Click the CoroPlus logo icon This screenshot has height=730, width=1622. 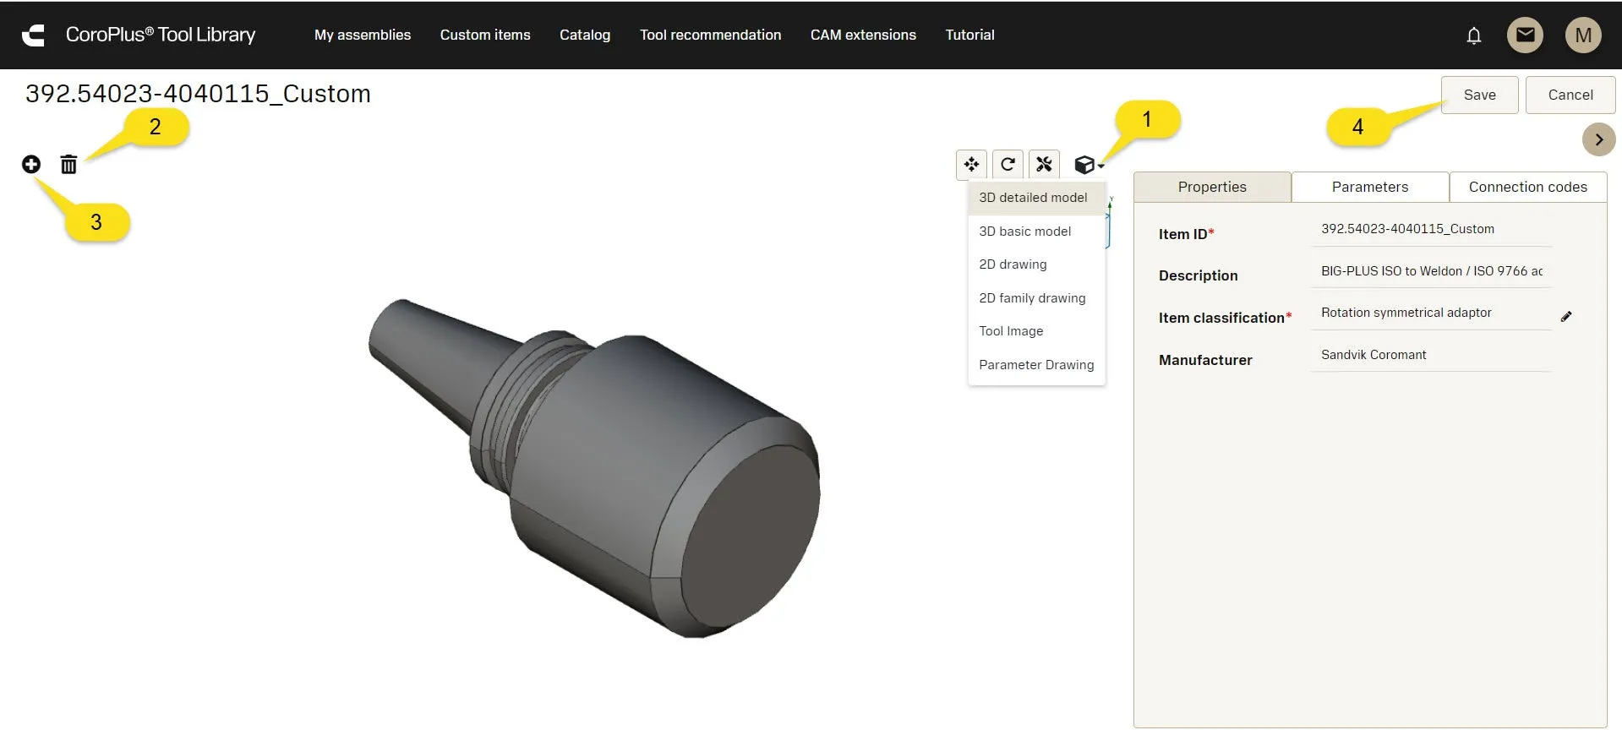[34, 35]
